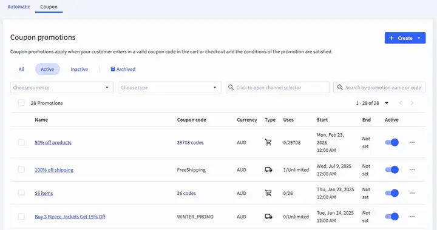Viewport: 437px width, 230px height.
Task: Open Buy 3 Fleece Jackets Get 15% Off
Action: point(70,217)
